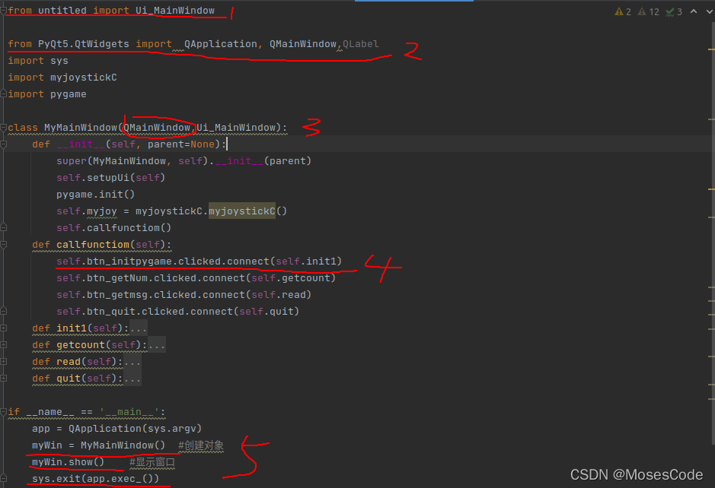Click QApplication in the PyQt5 import line
This screenshot has width=715, height=488.
point(221,44)
